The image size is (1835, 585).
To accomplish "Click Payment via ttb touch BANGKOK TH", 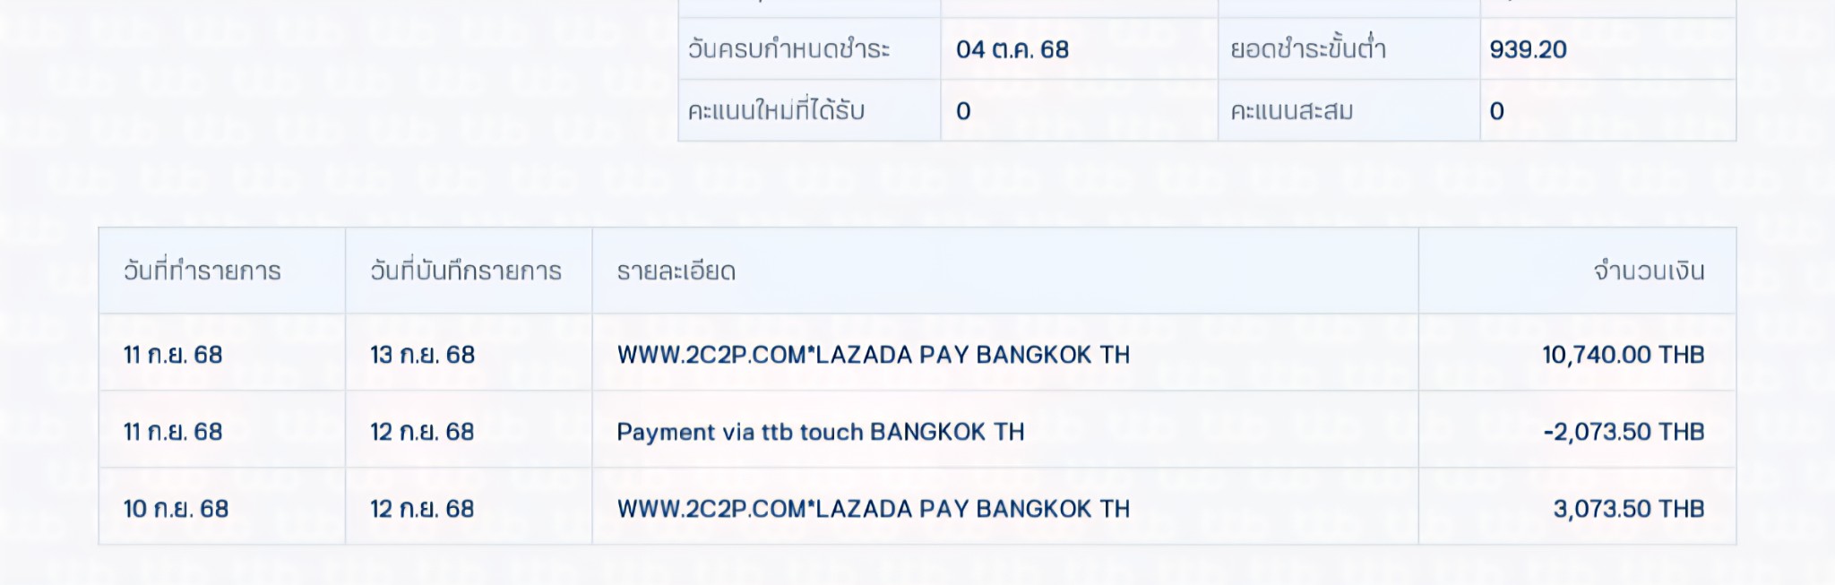I will pyautogui.click(x=820, y=432).
